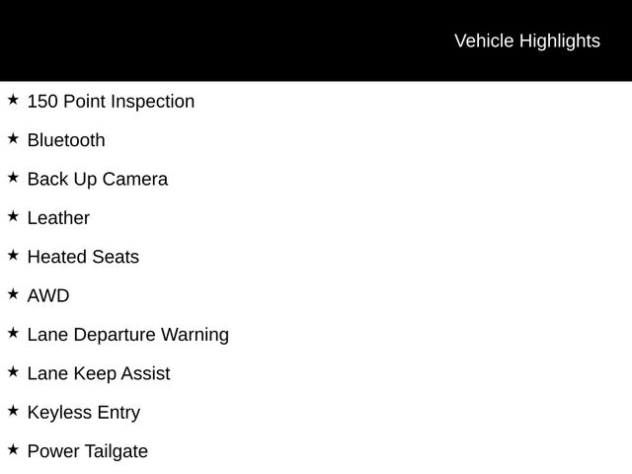Click the Power Tailgate label

(x=88, y=452)
